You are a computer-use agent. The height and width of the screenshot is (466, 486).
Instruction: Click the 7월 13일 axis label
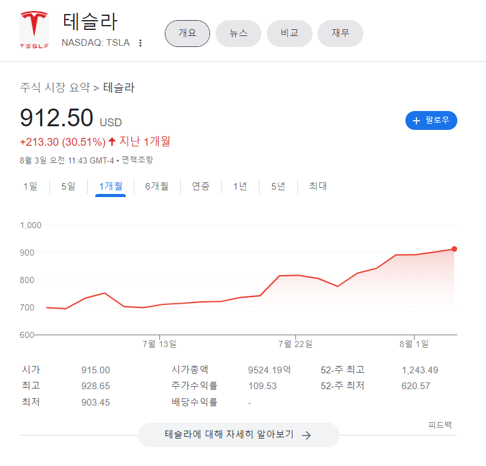pos(159,344)
